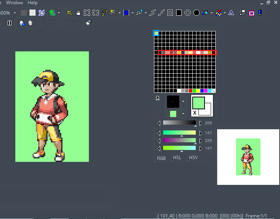Toggle the pause button in second toolbar

(x=10, y=23)
